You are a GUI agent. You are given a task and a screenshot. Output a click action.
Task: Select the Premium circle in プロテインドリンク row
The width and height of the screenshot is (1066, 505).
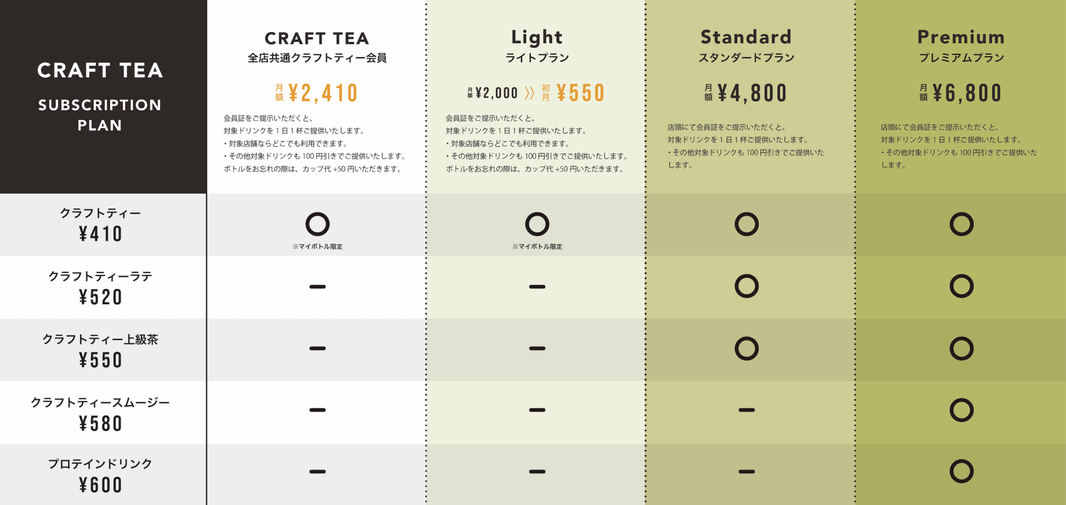961,471
